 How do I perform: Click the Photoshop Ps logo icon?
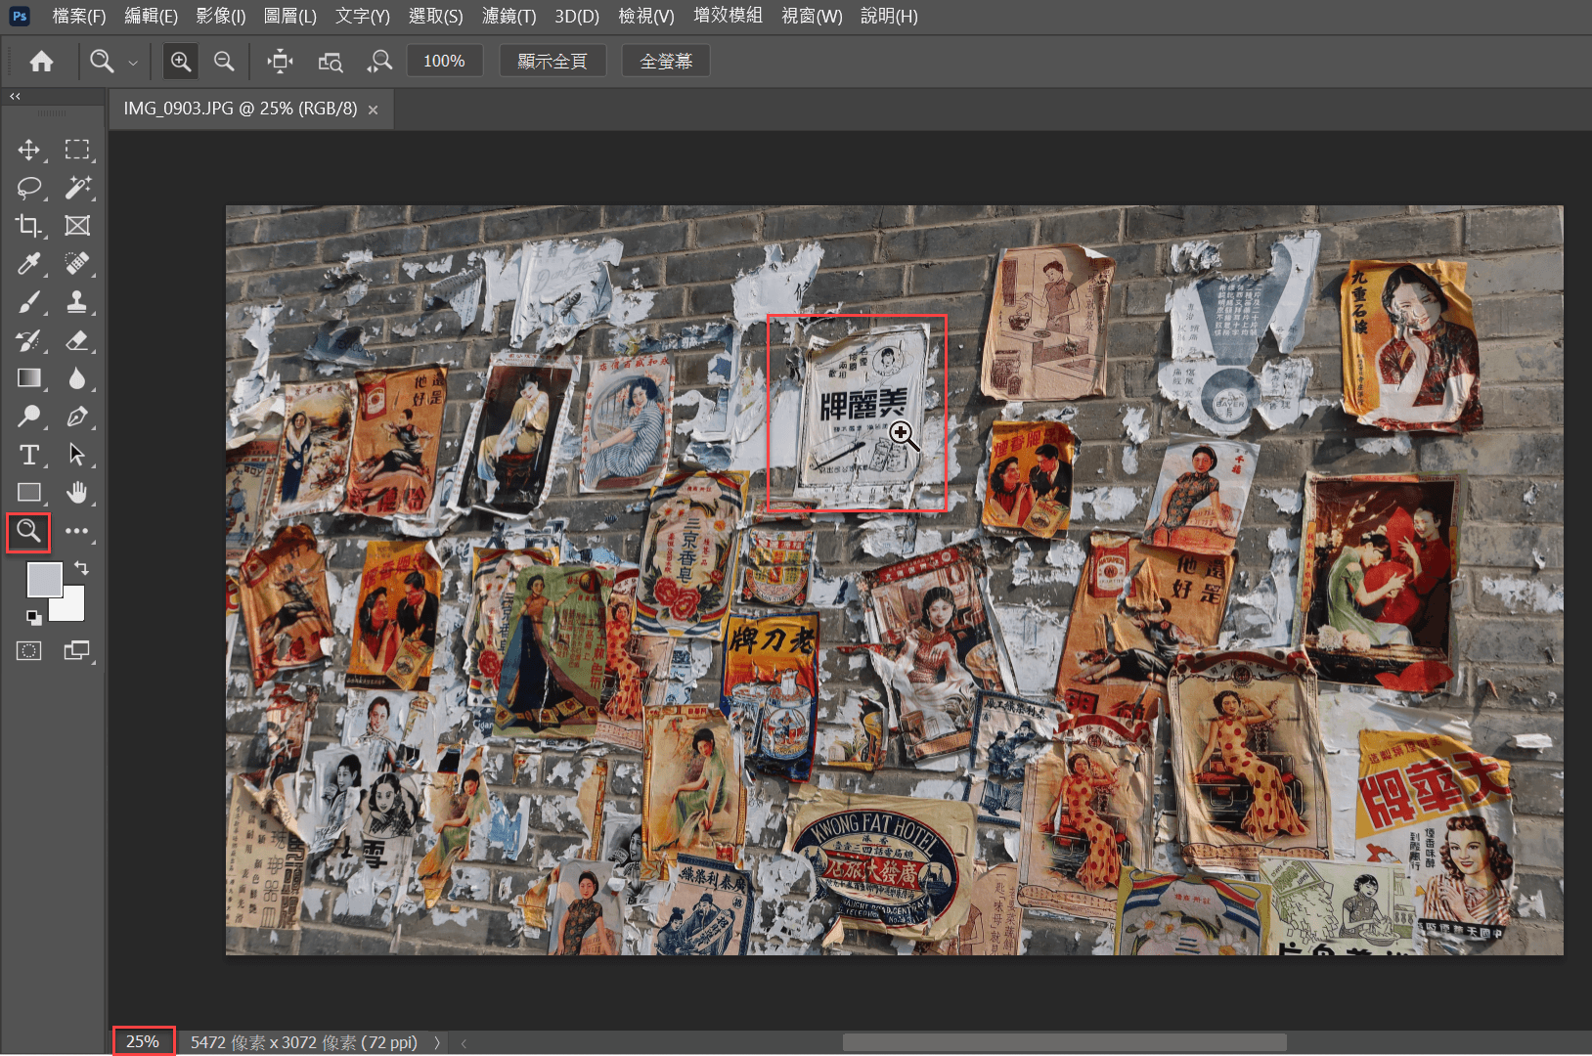[19, 16]
